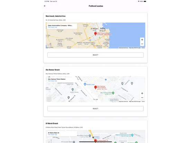Open keyboard shortcuts on Main branch map

pos(123,48)
